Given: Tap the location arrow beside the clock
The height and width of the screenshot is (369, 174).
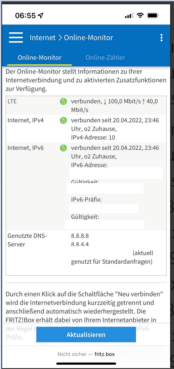Looking at the screenshot, I should pos(41,16).
